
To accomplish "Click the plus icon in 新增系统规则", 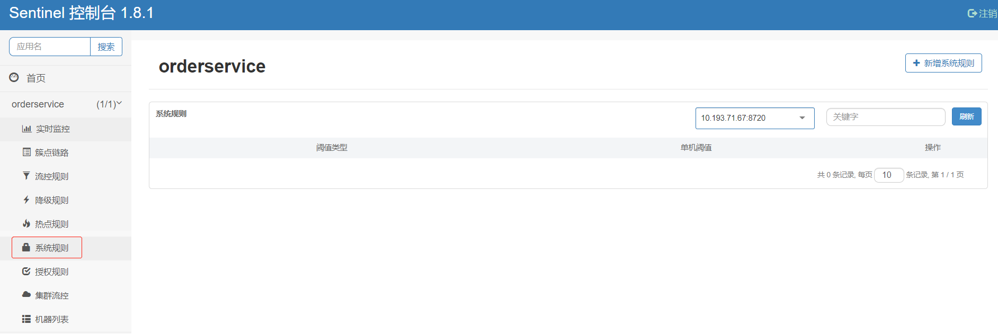I will pos(916,63).
